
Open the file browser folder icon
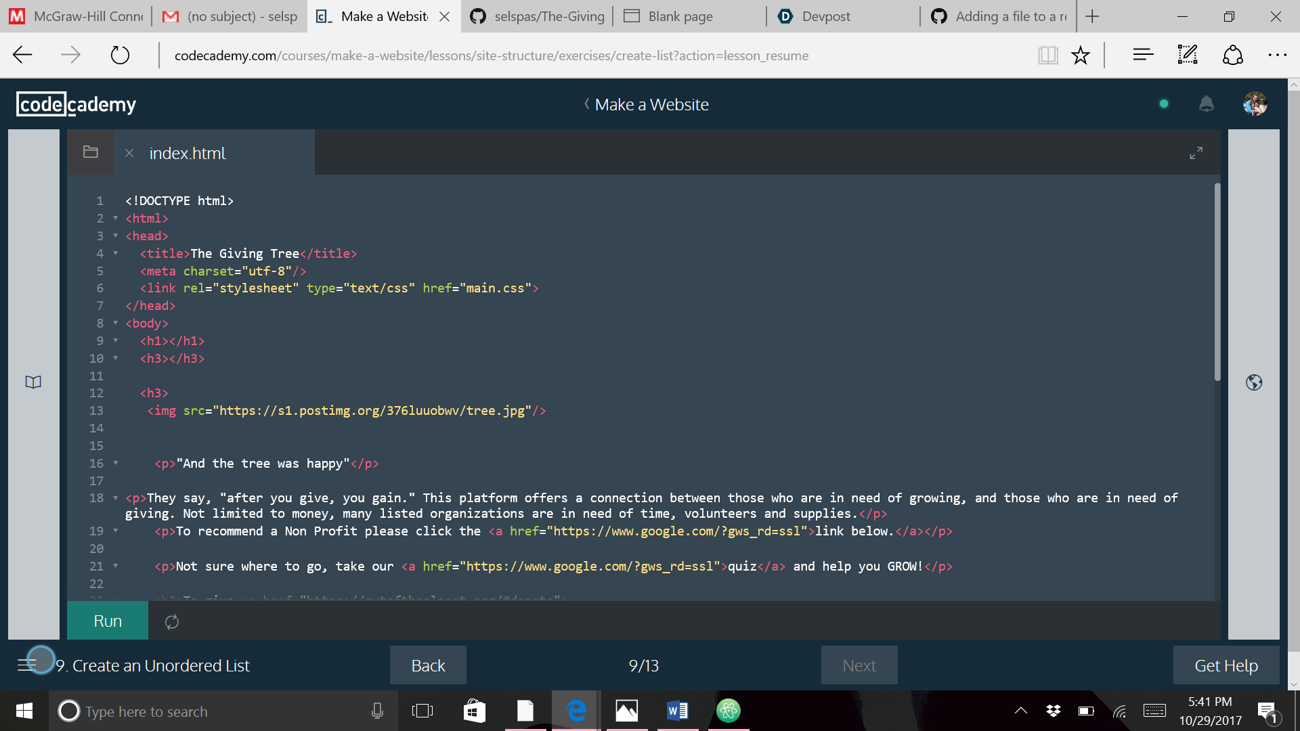tap(91, 152)
